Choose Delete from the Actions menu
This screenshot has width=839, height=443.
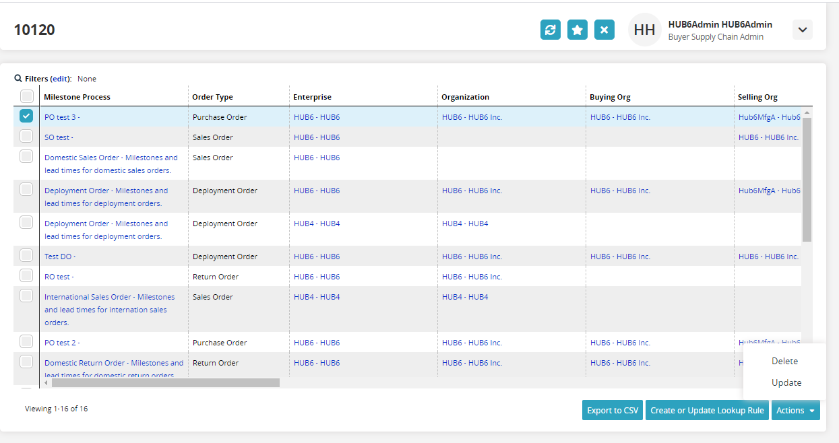click(784, 361)
